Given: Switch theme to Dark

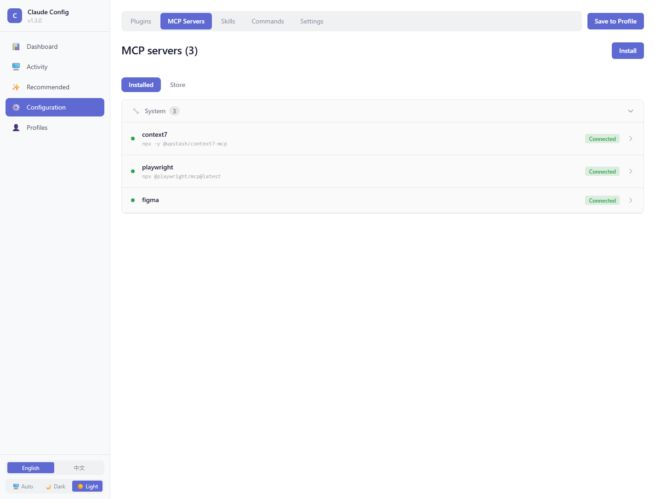Looking at the screenshot, I should coord(56,486).
